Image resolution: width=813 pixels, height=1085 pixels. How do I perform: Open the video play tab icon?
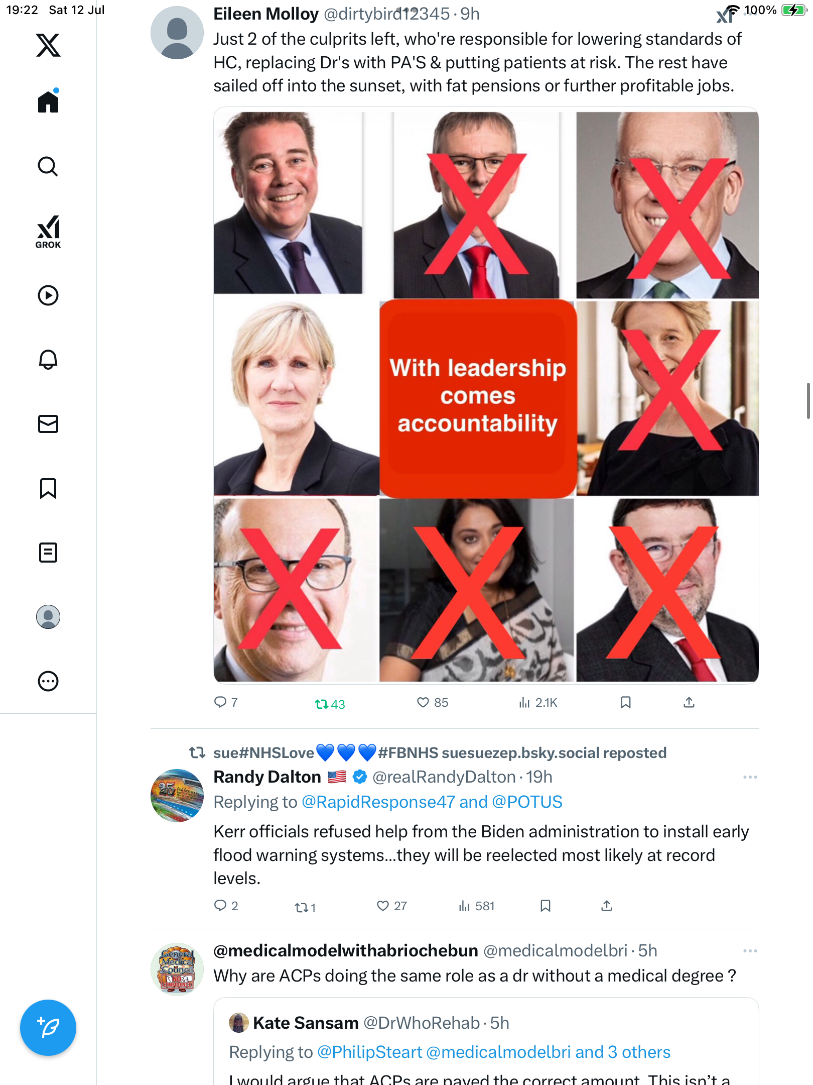click(48, 295)
